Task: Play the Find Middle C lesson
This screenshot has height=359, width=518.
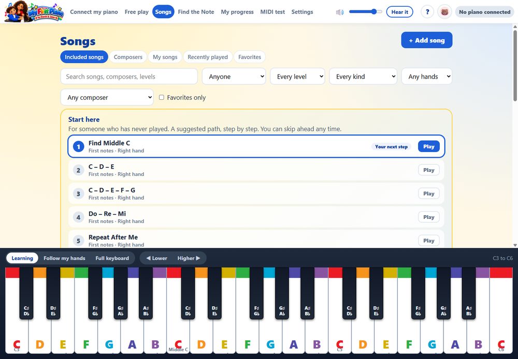Action: pos(428,146)
